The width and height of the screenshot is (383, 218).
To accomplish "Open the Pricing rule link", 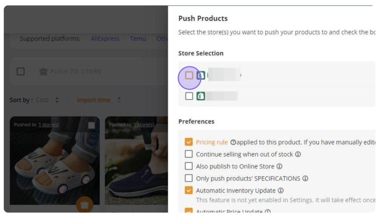I will [x=212, y=142].
